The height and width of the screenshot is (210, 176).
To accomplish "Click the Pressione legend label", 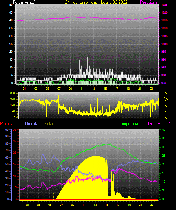I will click(x=149, y=2).
